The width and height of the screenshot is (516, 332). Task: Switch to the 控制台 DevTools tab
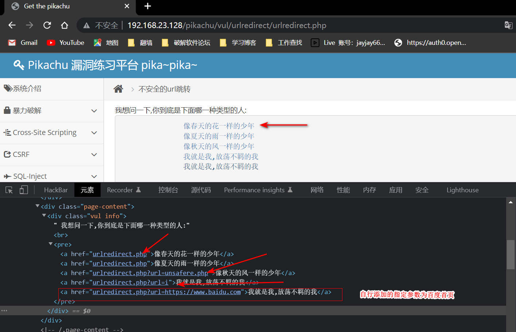(x=168, y=190)
